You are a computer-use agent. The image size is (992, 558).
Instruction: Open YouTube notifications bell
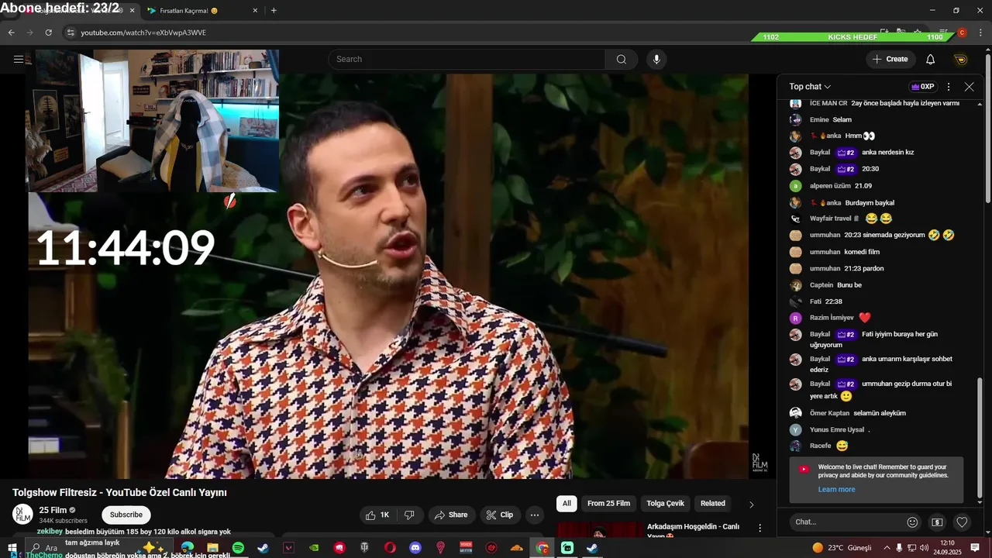pos(930,60)
